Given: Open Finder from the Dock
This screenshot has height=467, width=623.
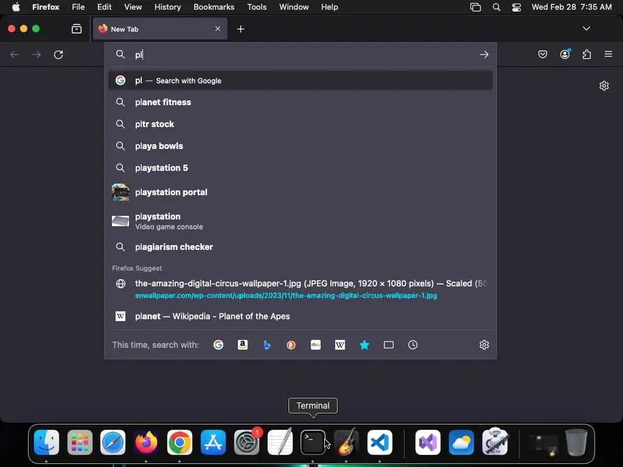Looking at the screenshot, I should (46, 442).
